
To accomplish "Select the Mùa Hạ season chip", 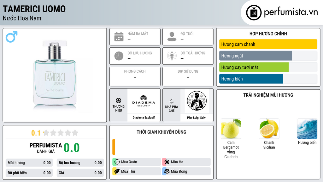I will [x=186, y=162].
